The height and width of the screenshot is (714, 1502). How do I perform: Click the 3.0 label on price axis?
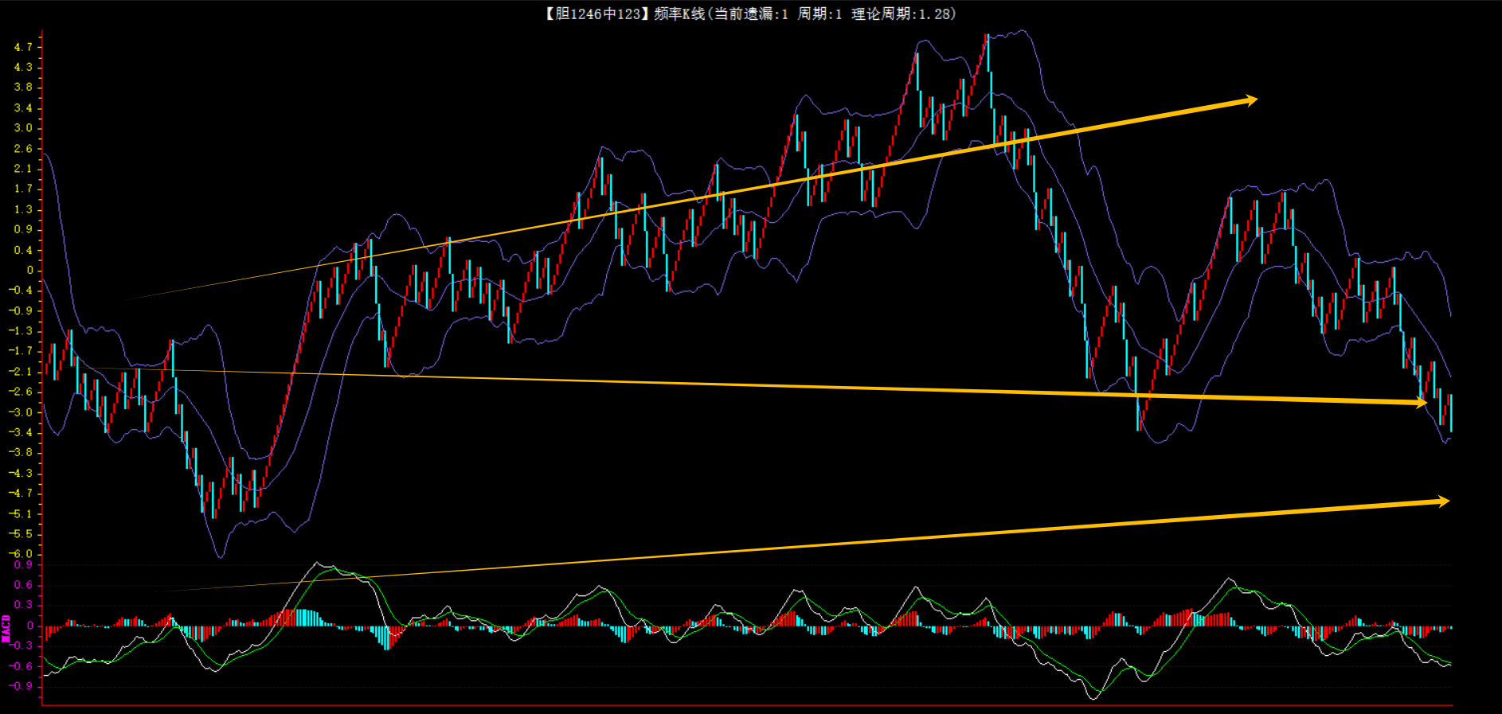click(x=23, y=128)
